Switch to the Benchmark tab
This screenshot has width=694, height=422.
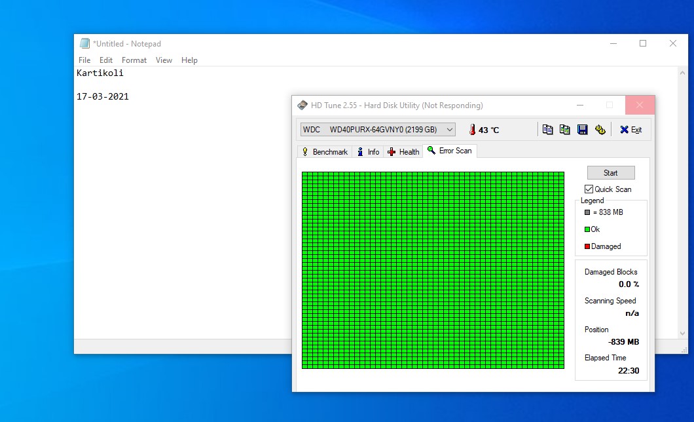coord(325,152)
